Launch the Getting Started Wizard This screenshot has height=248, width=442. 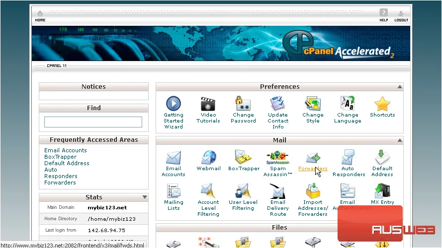174,103
